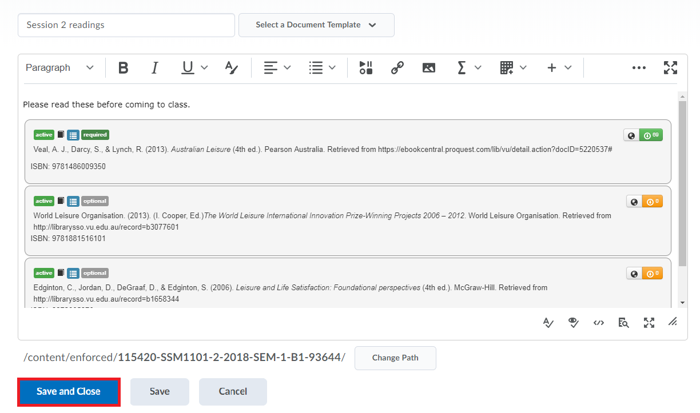
Task: Click the scroll up arrow in editor
Action: (682, 96)
